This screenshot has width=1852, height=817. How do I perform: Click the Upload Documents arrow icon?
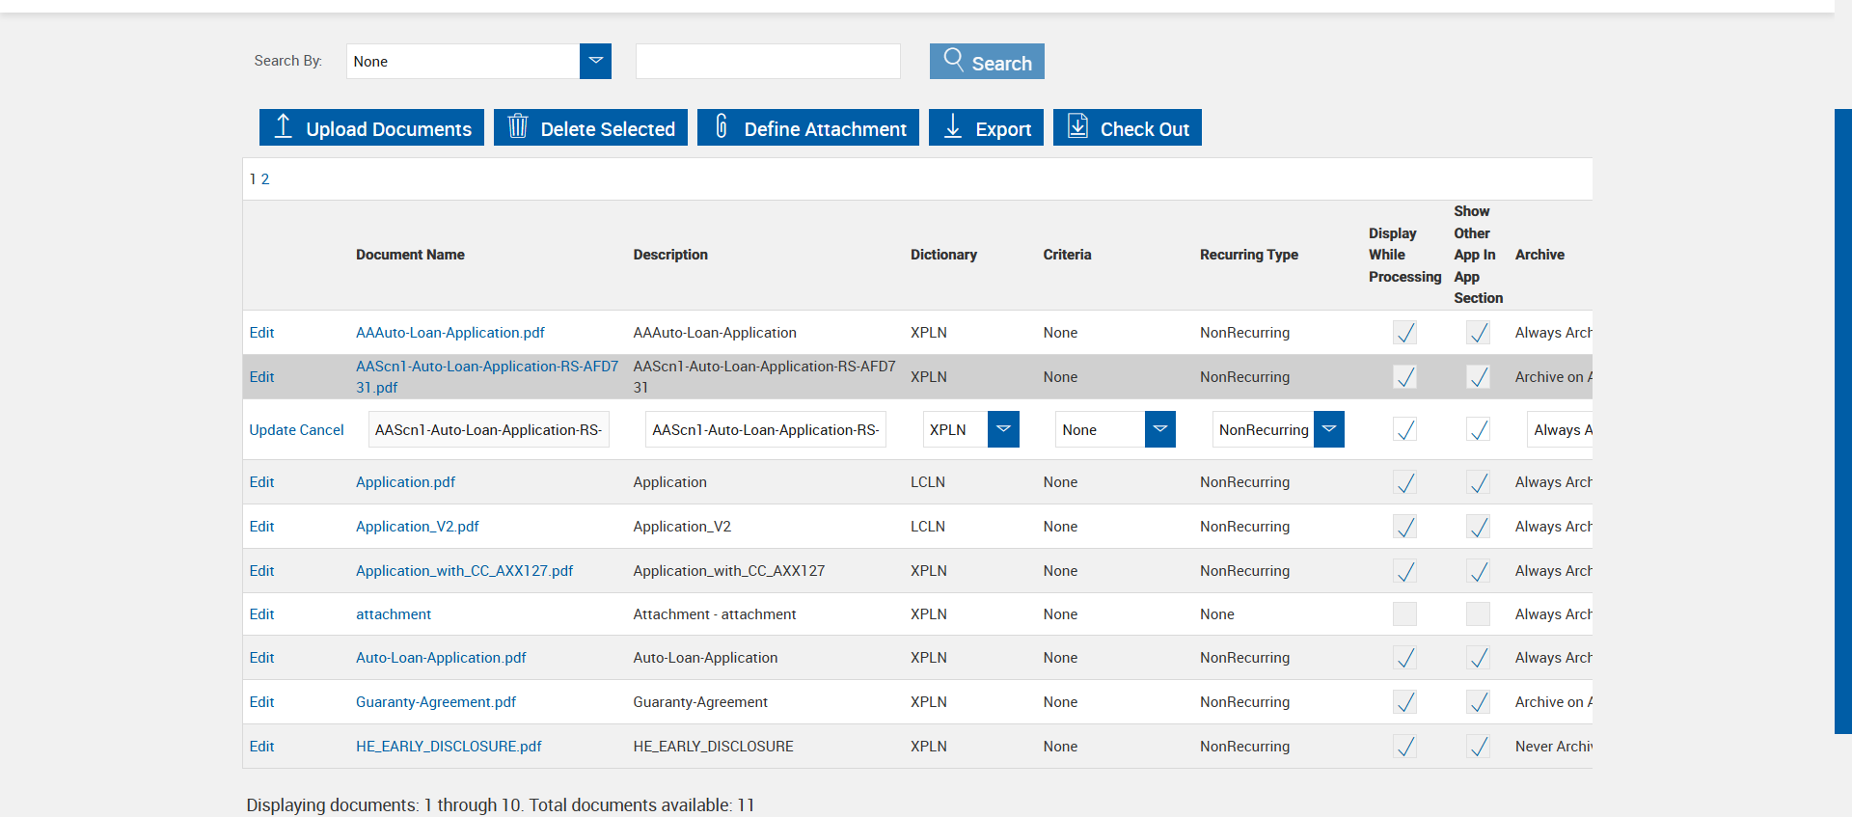tap(283, 126)
